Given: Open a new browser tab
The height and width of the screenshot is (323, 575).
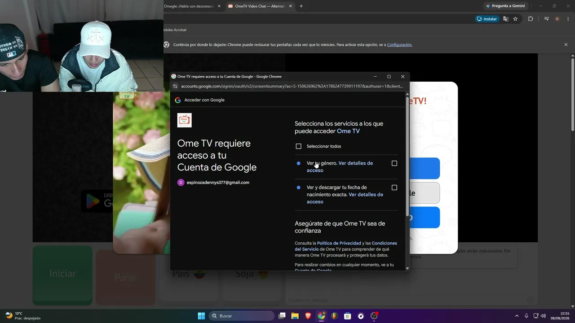Looking at the screenshot, I should [x=301, y=6].
